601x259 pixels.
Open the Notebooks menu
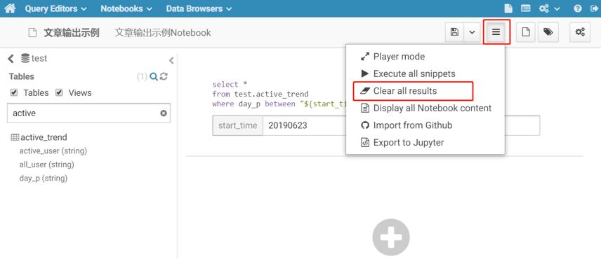point(126,8)
